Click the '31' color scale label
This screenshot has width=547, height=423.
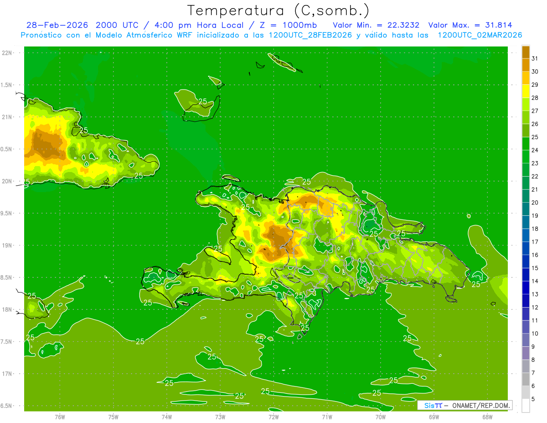[535, 58]
